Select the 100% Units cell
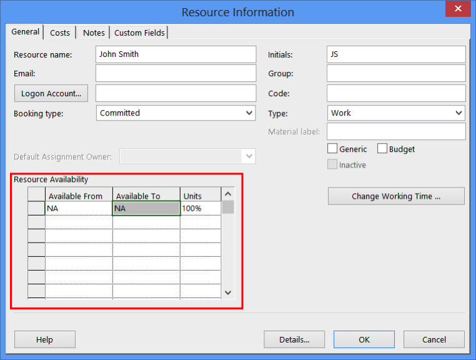The width and height of the screenshot is (476, 360). click(200, 209)
